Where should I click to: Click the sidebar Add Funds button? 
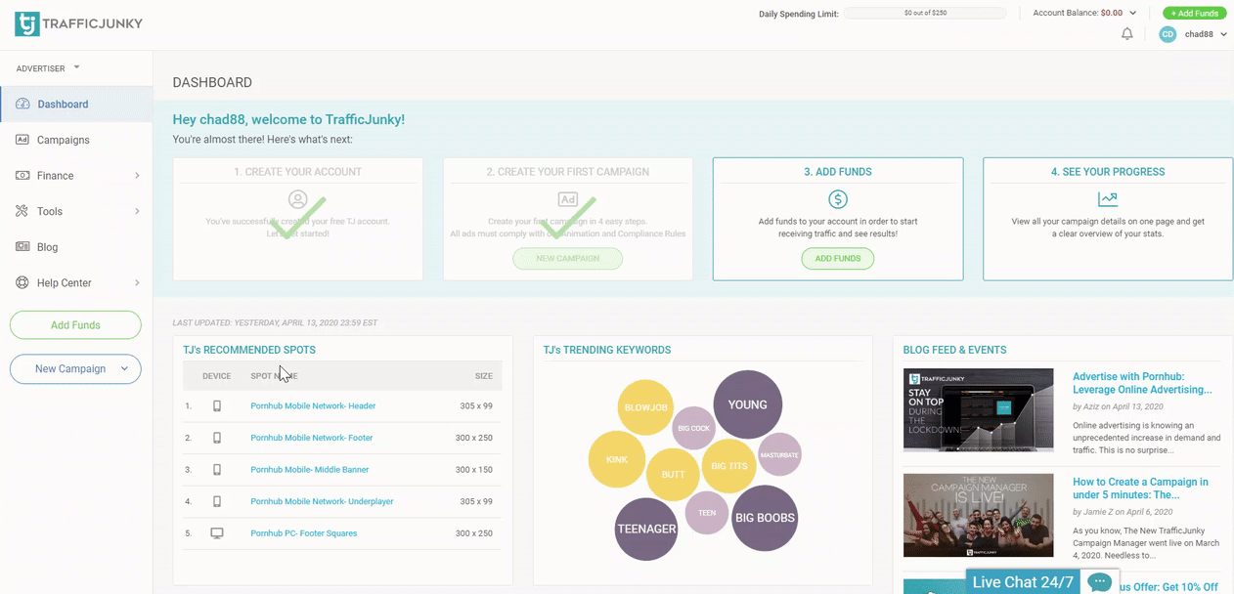click(x=75, y=325)
